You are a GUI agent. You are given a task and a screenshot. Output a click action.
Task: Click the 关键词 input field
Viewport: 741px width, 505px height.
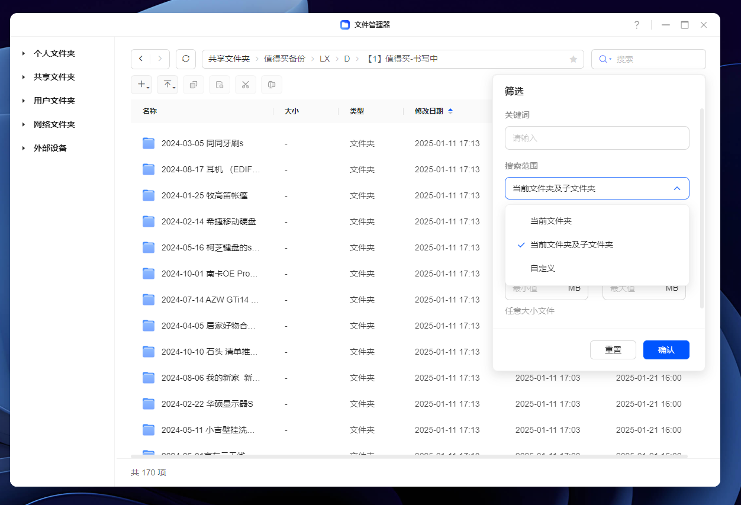tap(597, 138)
